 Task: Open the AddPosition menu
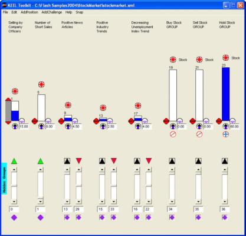[x=29, y=12]
